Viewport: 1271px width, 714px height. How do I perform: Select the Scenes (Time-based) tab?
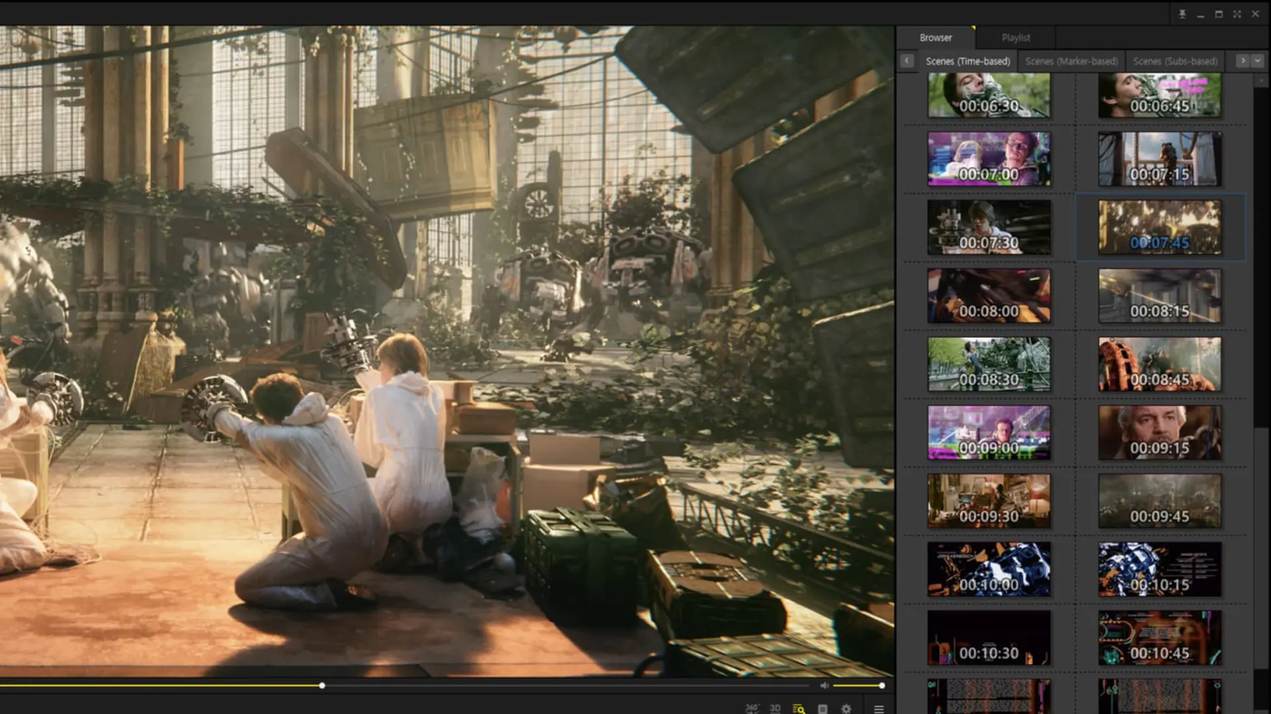(x=968, y=61)
